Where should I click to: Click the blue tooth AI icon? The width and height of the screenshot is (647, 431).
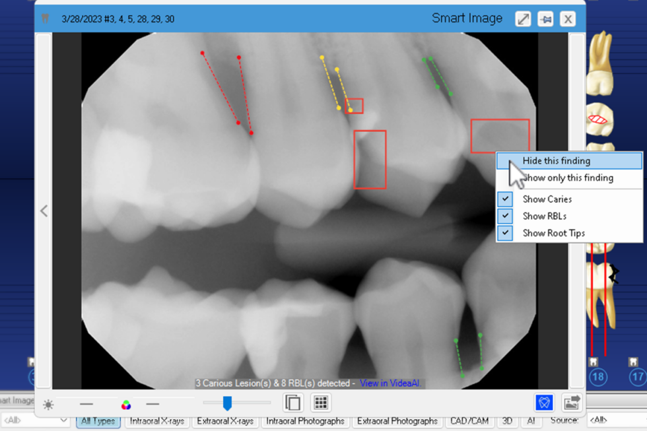pos(543,403)
